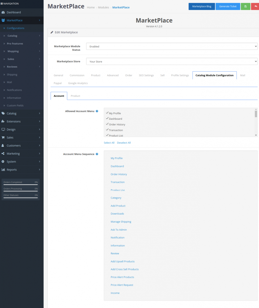Viewport: 259px width, 308px height.
Task: Switch to the Commission tab
Action: (x=77, y=75)
